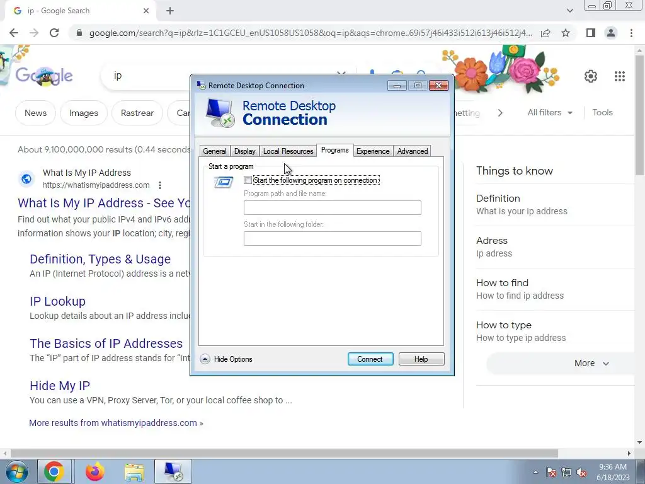Click the vertical scrollbar in Chrome

[x=640, y=115]
